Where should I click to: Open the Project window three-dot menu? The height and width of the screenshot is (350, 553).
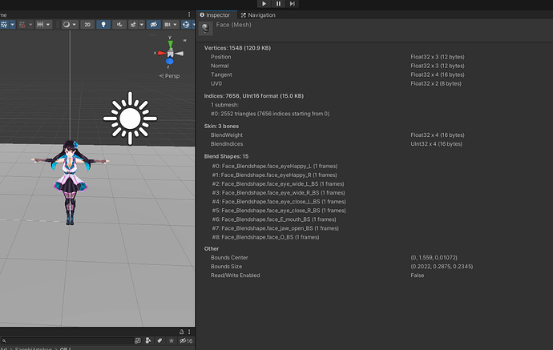point(189,332)
